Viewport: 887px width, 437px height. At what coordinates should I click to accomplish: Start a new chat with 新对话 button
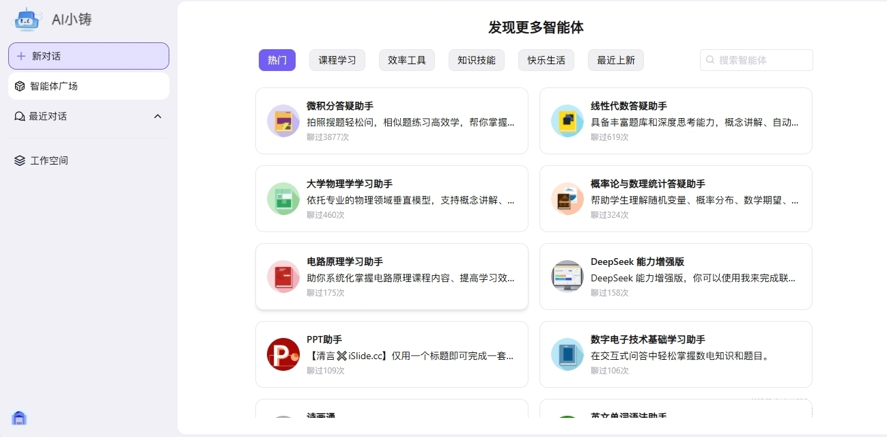point(89,56)
